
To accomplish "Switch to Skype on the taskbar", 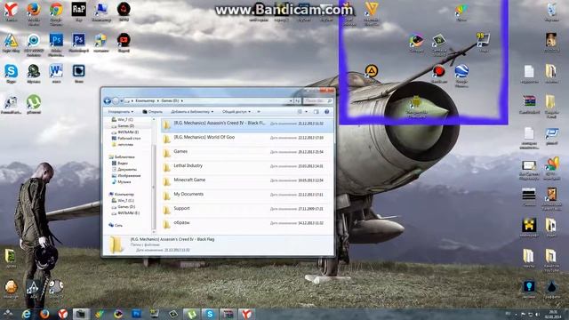I will click(210, 314).
